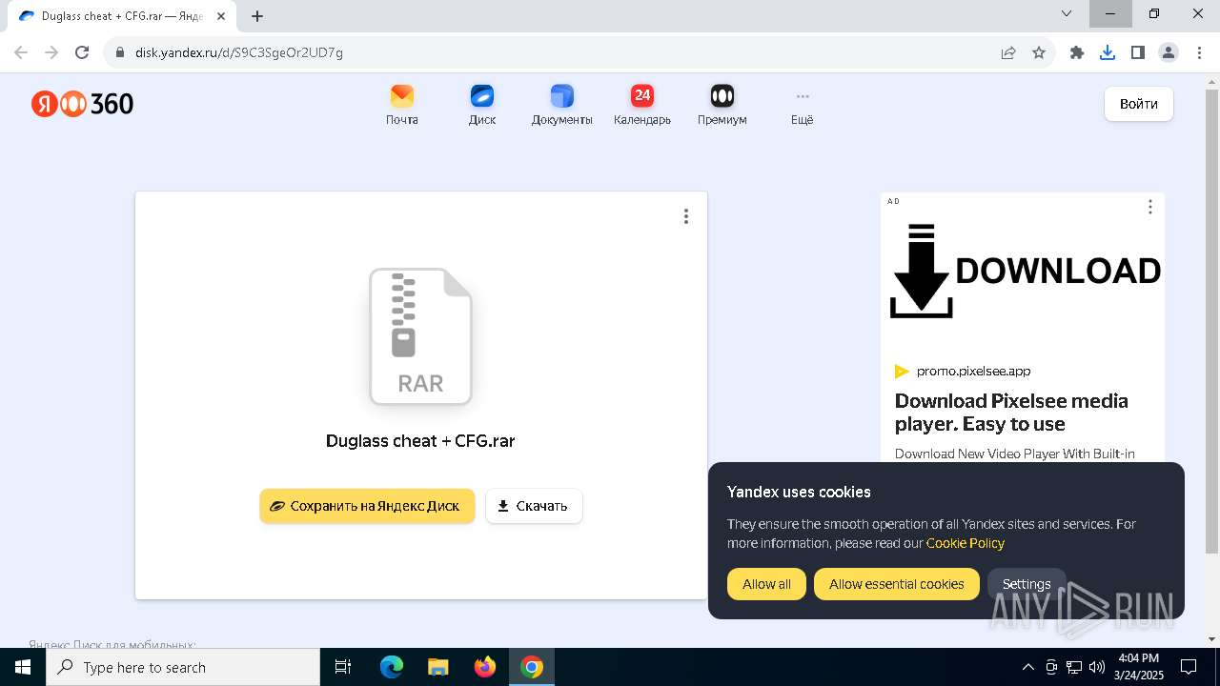Image resolution: width=1220 pixels, height=686 pixels.
Task: Open a new tab with plus button
Action: (x=257, y=15)
